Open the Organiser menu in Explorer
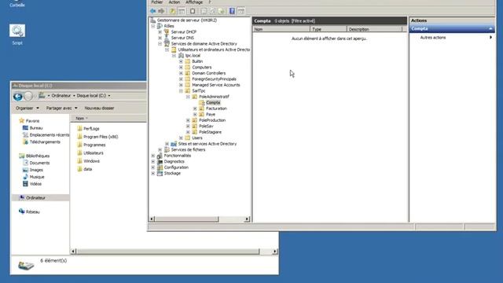The height and width of the screenshot is (283, 503). (x=28, y=108)
